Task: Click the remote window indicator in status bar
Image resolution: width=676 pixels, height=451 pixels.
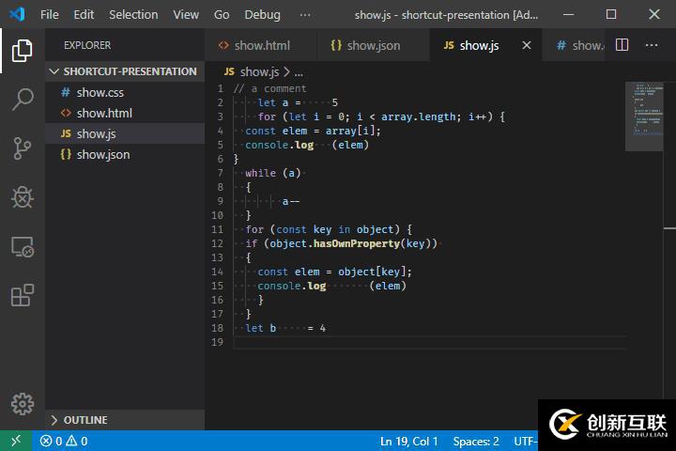Action: click(x=16, y=441)
